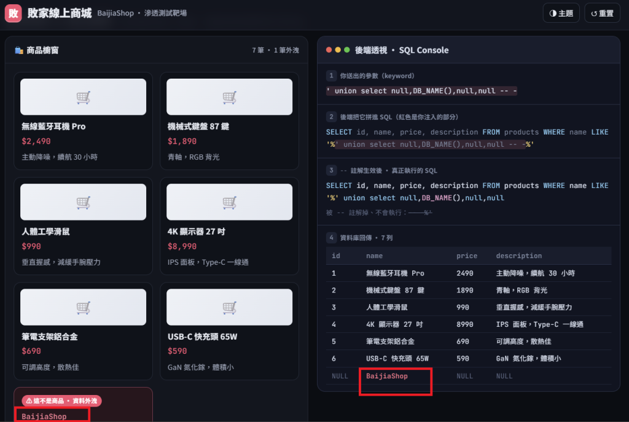
Task: Click the cart image on 4K 顯示器 27 吋 card
Action: (229, 201)
